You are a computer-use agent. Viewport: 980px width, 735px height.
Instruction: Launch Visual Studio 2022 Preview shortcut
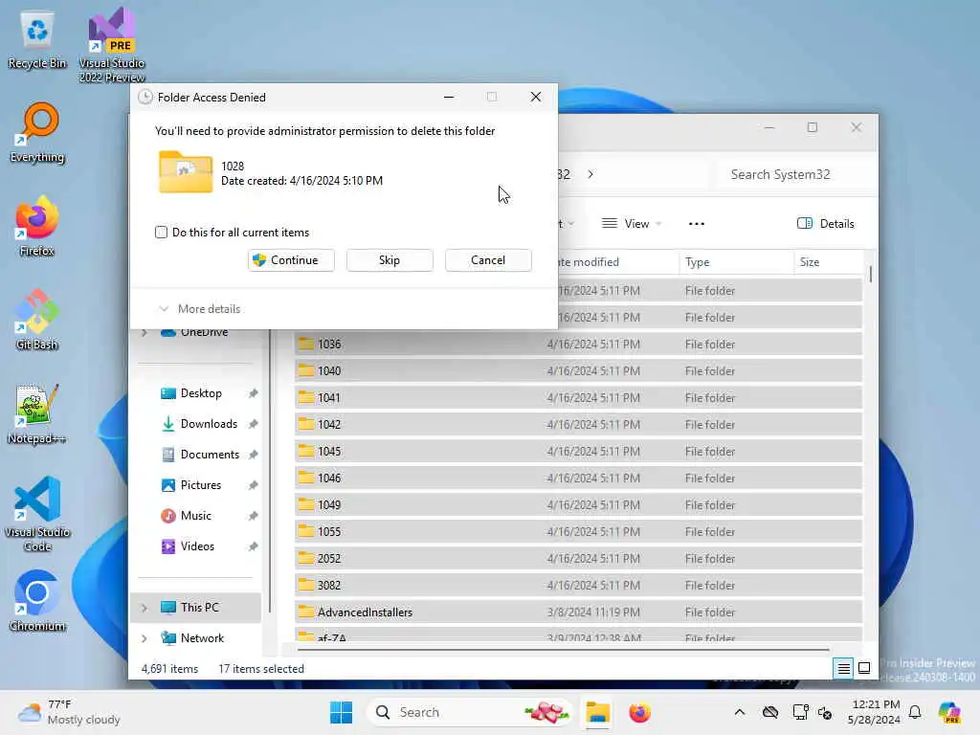[112, 44]
